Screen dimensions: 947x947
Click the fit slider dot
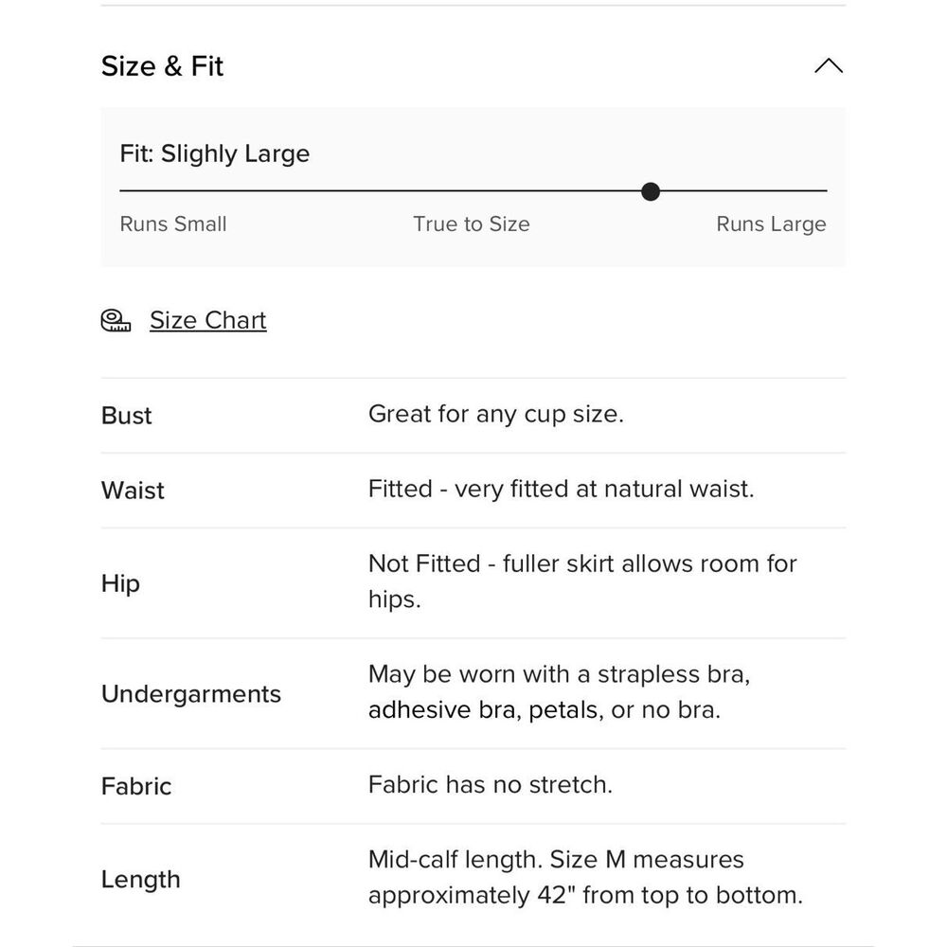click(x=651, y=191)
